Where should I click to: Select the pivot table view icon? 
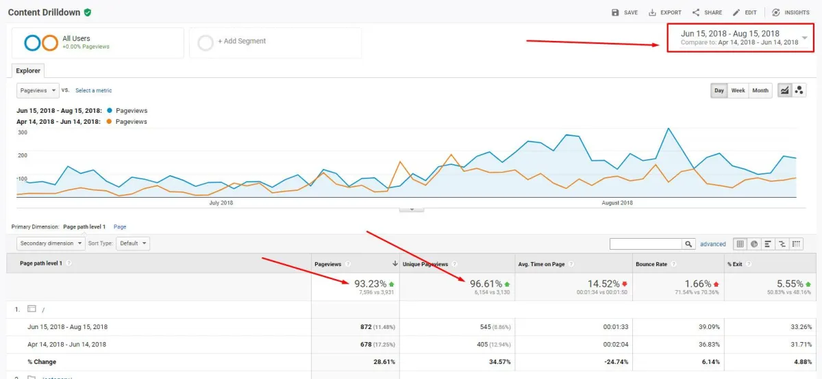[x=796, y=244]
